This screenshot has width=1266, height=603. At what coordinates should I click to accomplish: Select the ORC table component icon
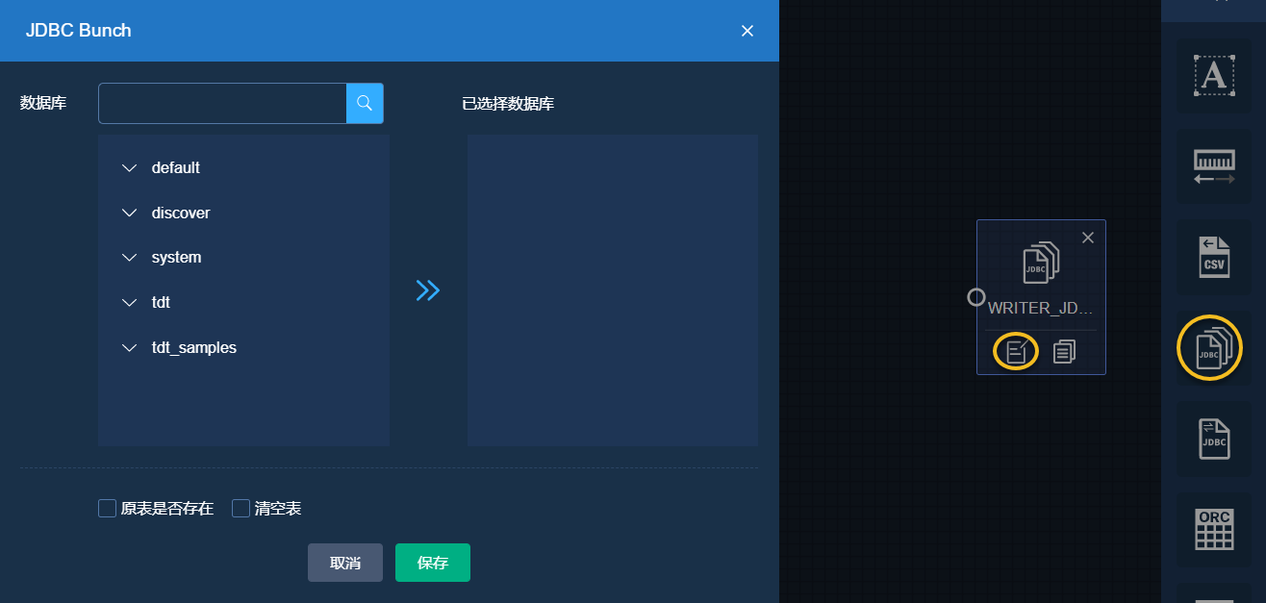pos(1213,529)
